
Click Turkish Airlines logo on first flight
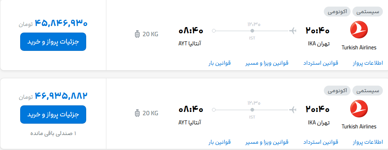[359, 30]
